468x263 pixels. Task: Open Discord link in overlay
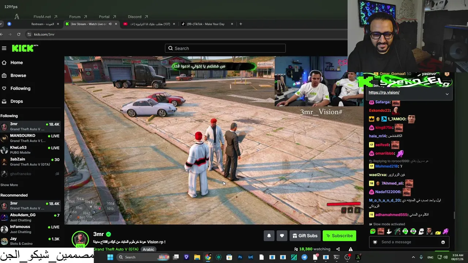(x=138, y=17)
